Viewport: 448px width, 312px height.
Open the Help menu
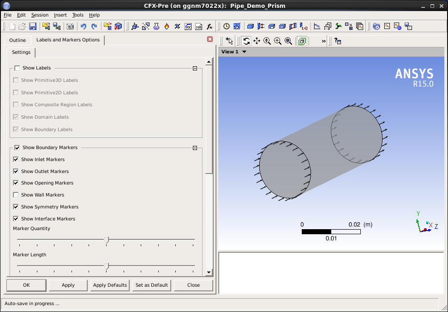coord(94,15)
